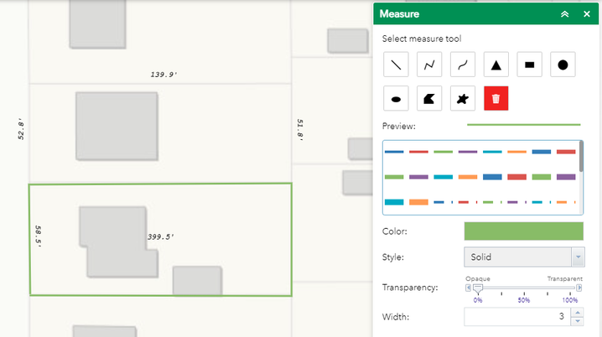Click the Transparency slider handle

click(478, 288)
